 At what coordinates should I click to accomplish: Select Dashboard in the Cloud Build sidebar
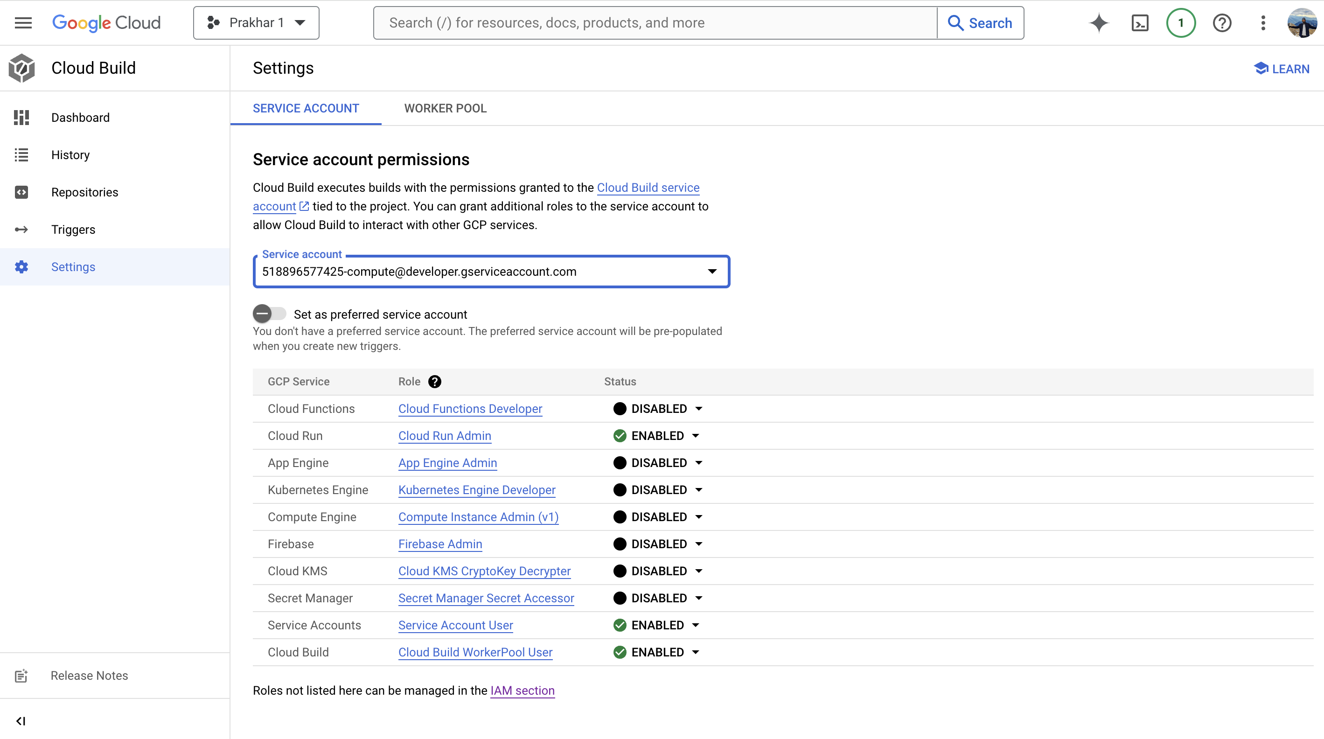coord(81,117)
